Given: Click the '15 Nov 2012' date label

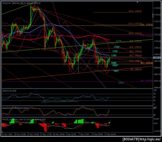Looking at the screenshot, I should (x=7, y=134).
